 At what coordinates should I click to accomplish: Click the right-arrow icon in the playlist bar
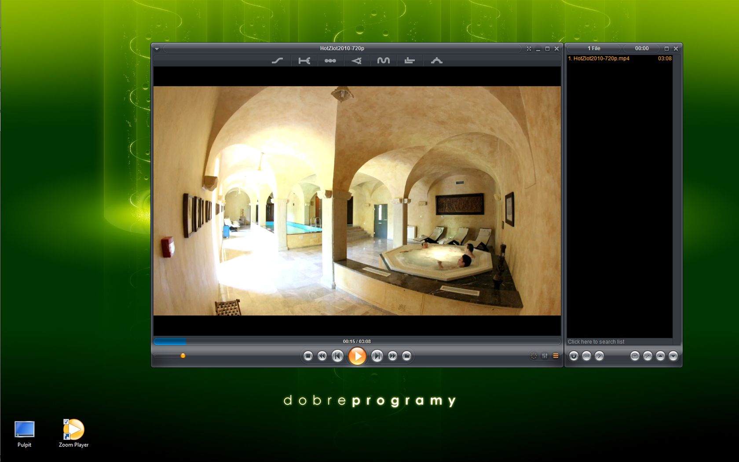tap(599, 356)
